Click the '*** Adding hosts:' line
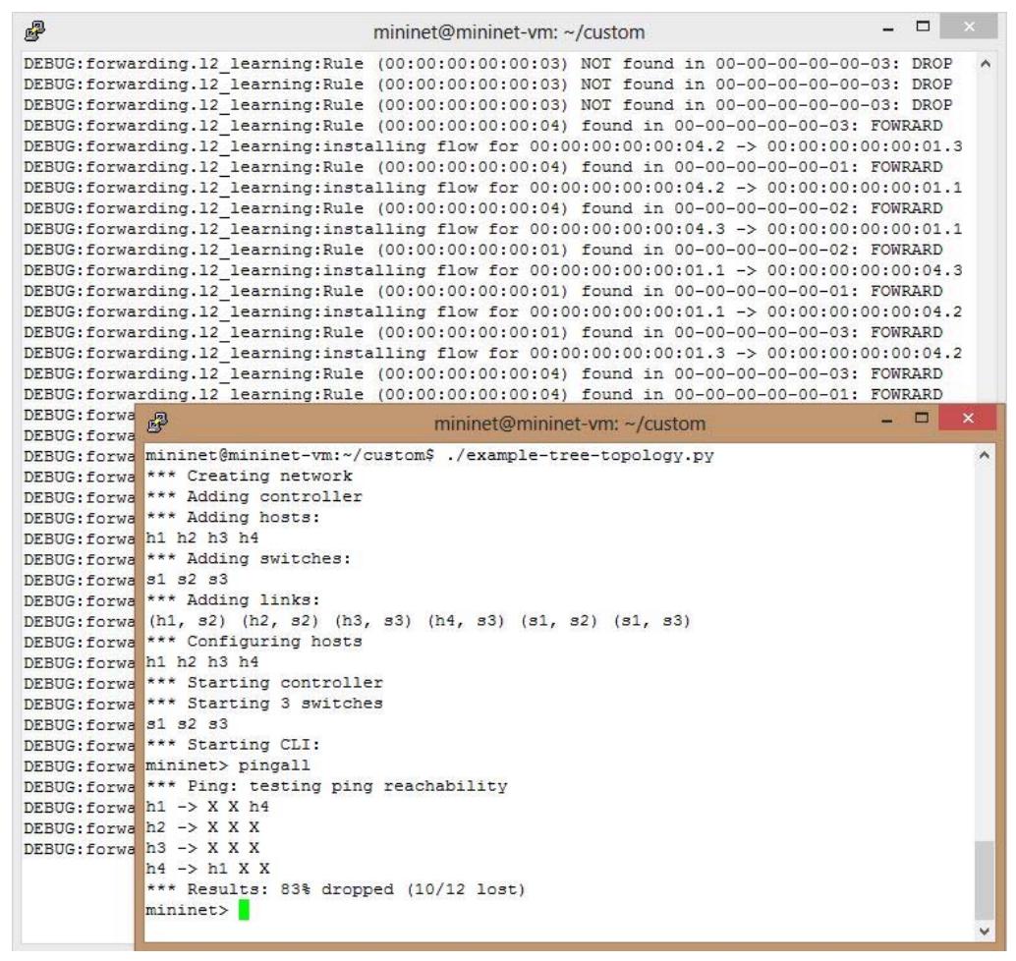 click(233, 517)
